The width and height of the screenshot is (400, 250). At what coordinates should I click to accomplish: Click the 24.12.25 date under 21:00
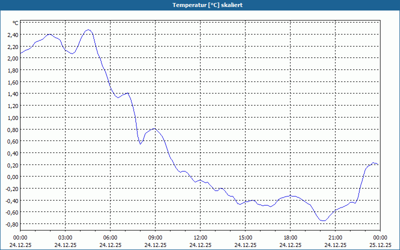pos(335,245)
